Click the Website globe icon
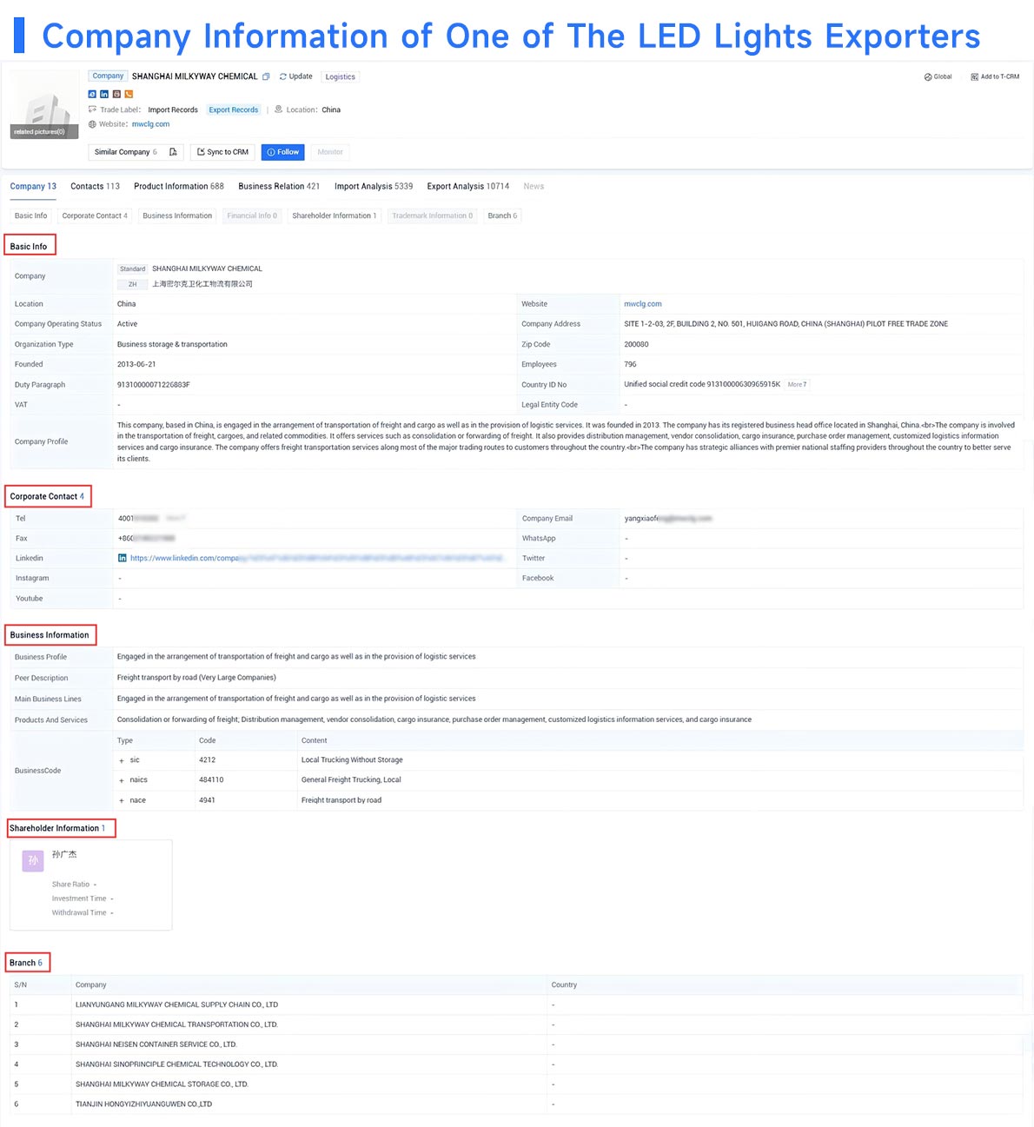 tap(93, 124)
